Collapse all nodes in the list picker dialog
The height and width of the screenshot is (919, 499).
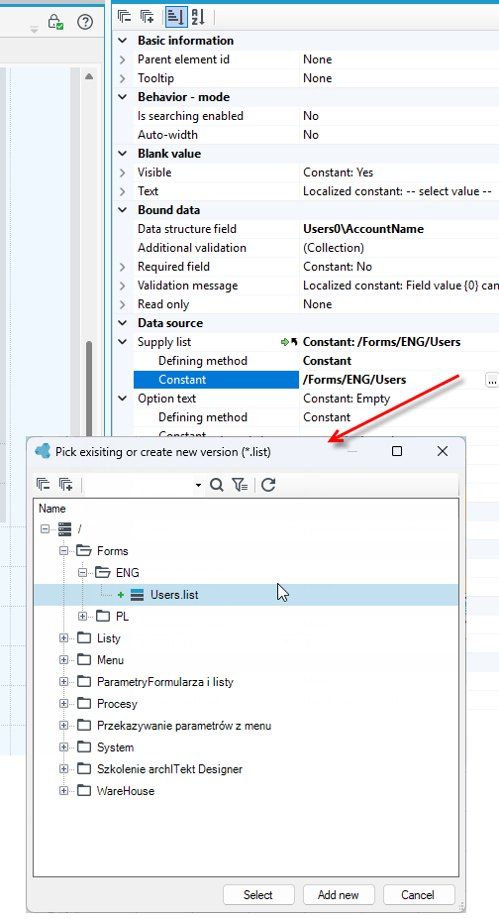pos(43,485)
